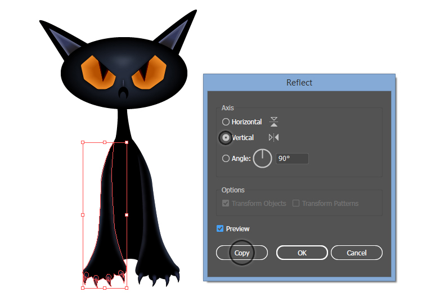Viewport: 422px width, 301px height.
Task: Click the horizontal reflect axis icon
Action: click(273, 122)
